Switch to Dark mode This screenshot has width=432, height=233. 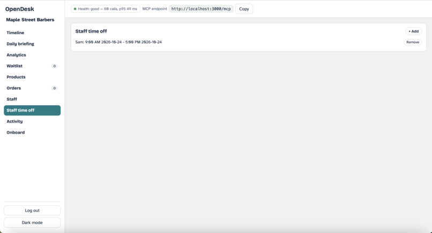(x=32, y=222)
